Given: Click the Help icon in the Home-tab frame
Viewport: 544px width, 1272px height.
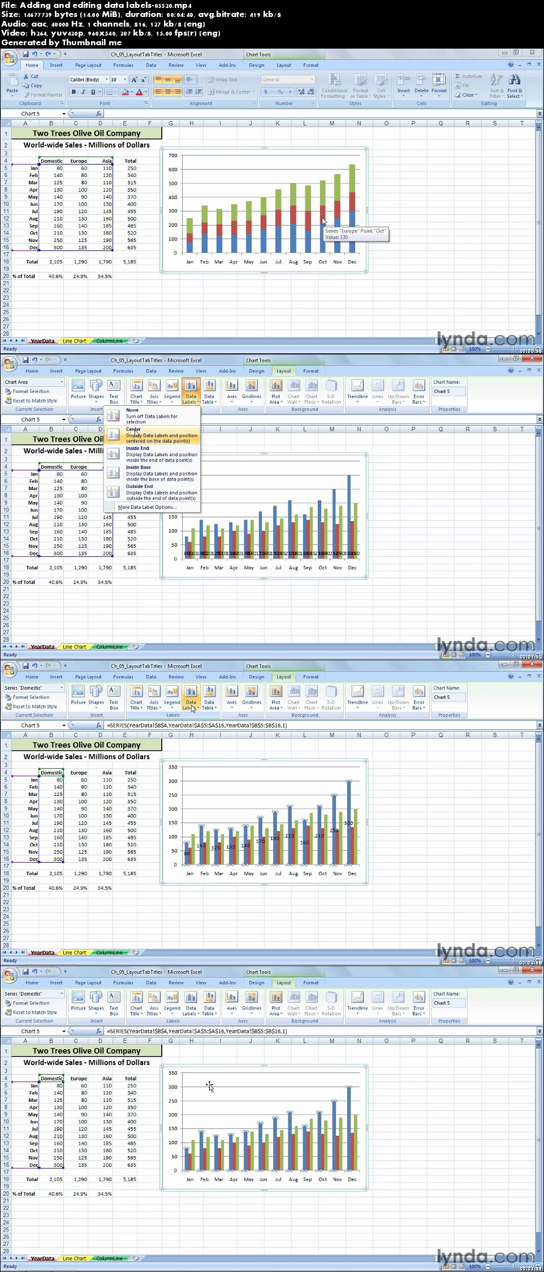Looking at the screenshot, I should (x=511, y=65).
